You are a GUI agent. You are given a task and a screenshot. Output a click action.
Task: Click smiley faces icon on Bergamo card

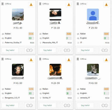coord(29,106)
